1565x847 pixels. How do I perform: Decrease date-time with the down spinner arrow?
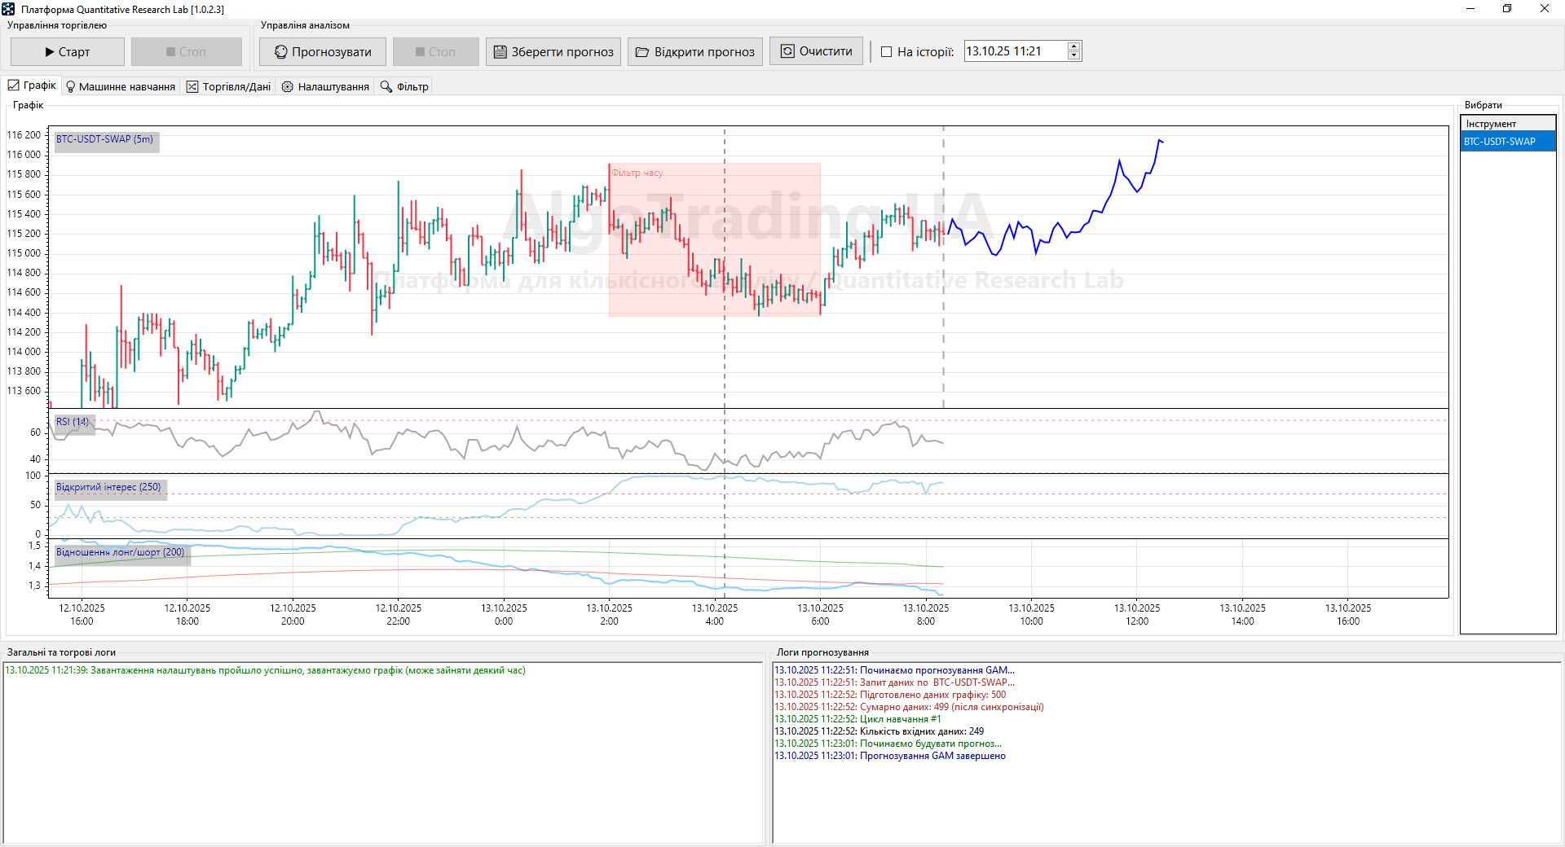click(1073, 56)
